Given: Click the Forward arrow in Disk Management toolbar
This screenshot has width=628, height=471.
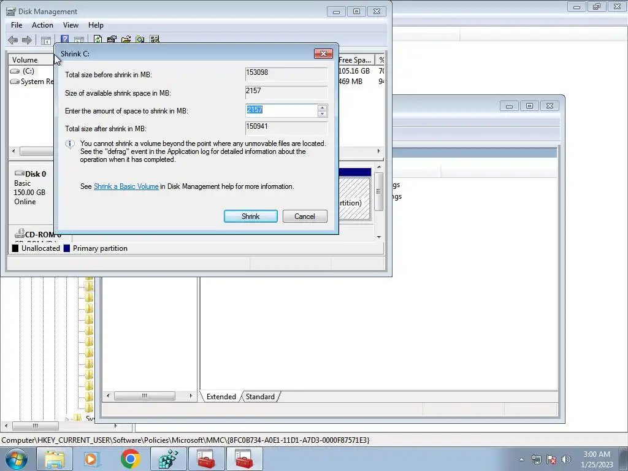Looking at the screenshot, I should click(x=27, y=40).
